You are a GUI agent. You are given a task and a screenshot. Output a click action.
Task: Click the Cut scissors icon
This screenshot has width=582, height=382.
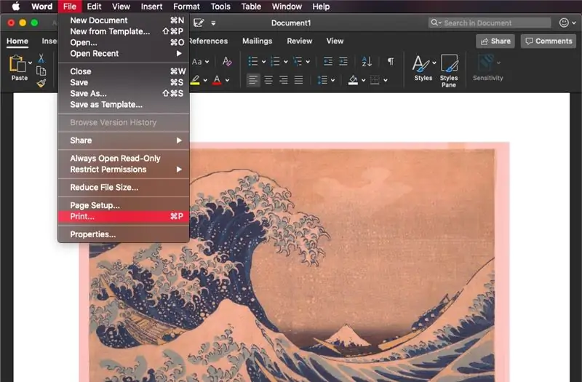click(41, 59)
